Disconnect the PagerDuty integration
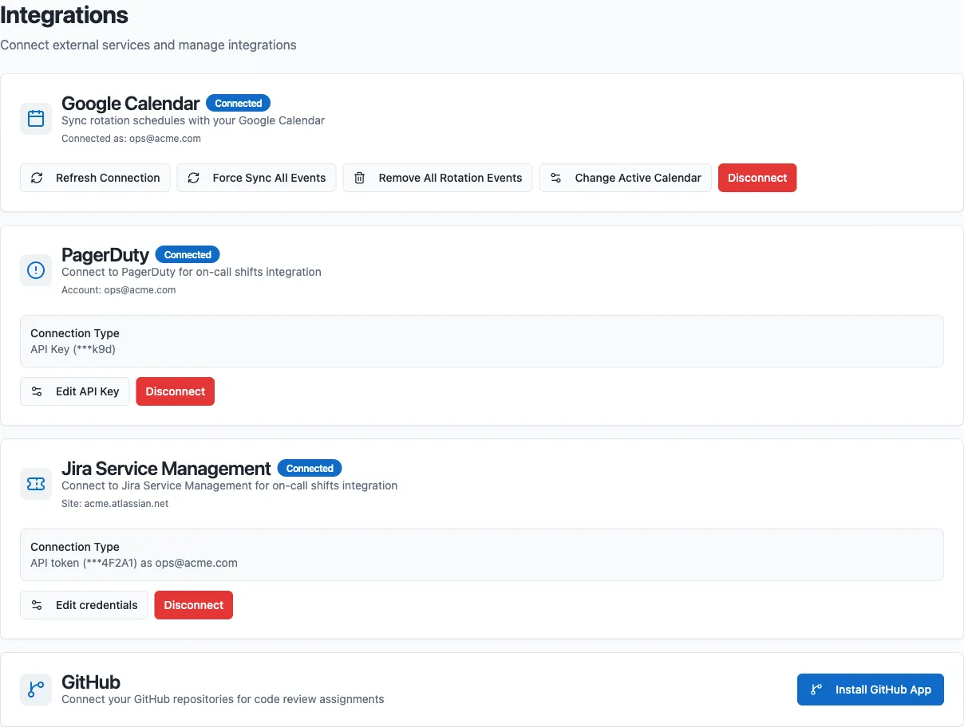 click(176, 391)
